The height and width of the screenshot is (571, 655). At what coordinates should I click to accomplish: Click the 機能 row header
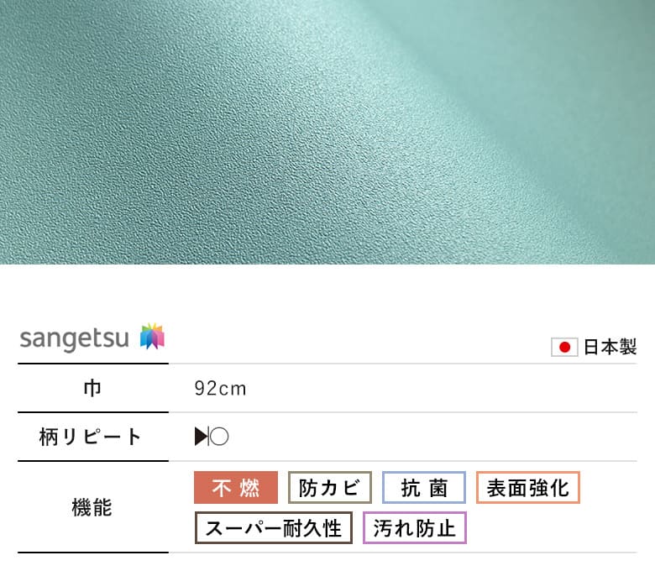(x=92, y=507)
